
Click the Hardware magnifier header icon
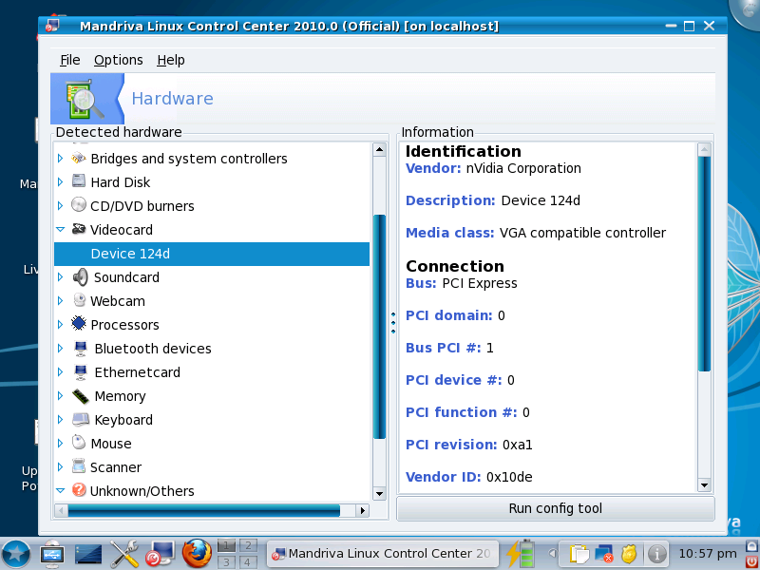point(85,99)
